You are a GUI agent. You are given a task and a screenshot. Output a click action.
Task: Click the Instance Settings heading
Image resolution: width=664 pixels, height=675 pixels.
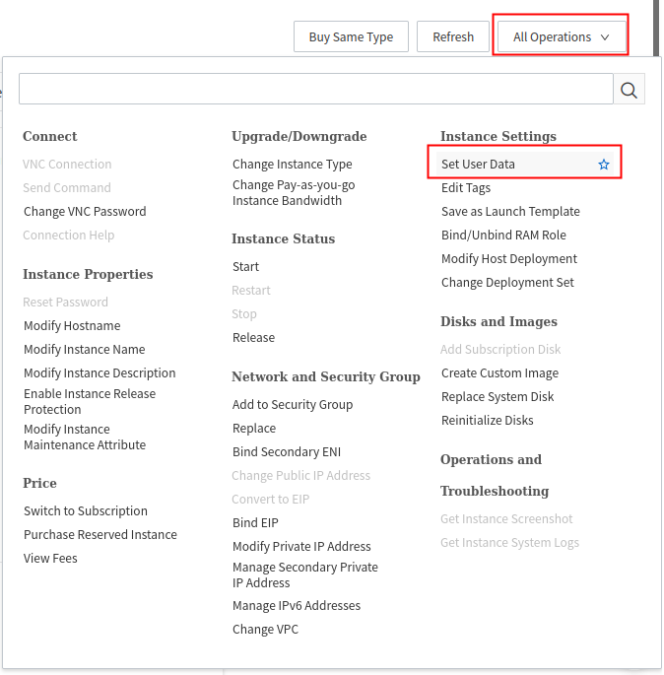[x=498, y=136]
